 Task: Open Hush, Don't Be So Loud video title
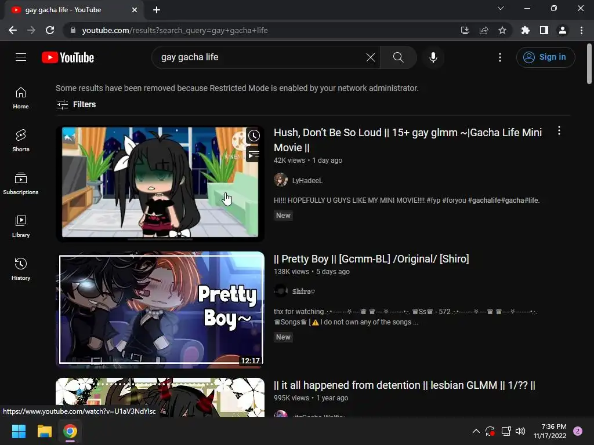408,140
